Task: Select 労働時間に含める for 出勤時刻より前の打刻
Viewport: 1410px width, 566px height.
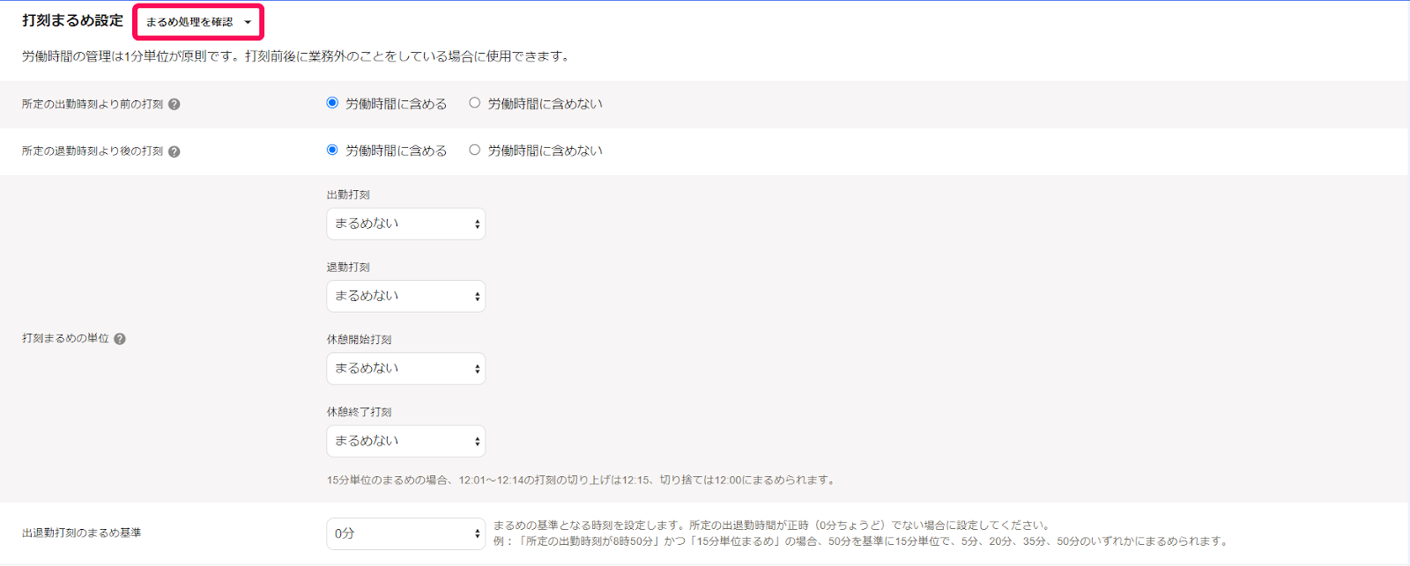Action: pyautogui.click(x=332, y=103)
